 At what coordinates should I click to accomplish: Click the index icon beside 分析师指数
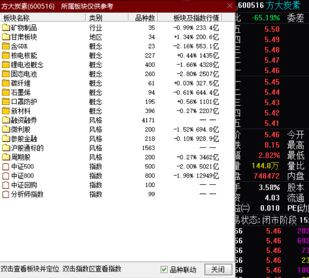[x=6, y=194]
